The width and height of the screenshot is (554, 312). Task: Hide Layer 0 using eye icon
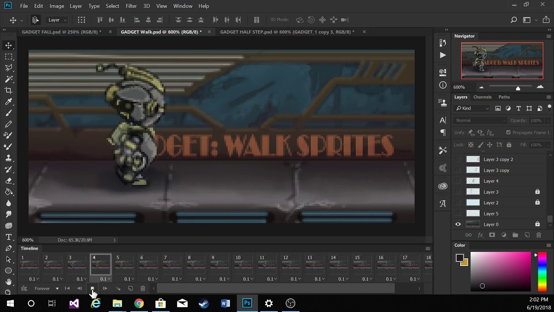point(458,224)
